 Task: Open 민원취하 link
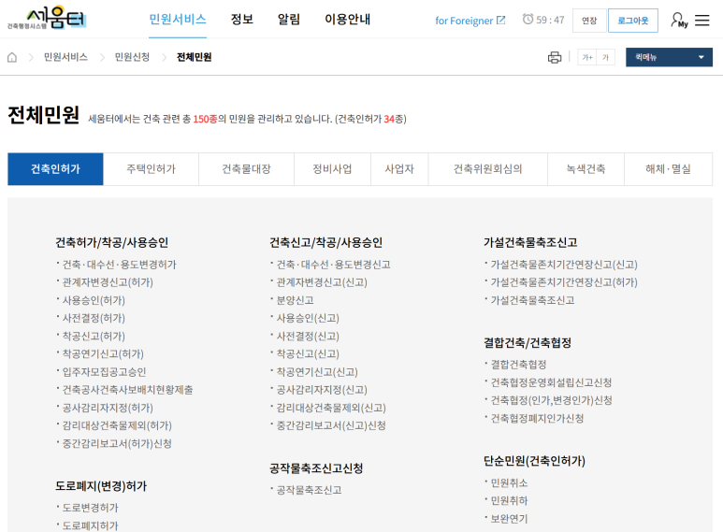click(509, 500)
